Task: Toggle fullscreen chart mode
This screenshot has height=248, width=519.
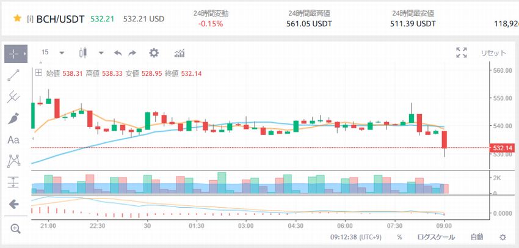Action: pyautogui.click(x=462, y=53)
